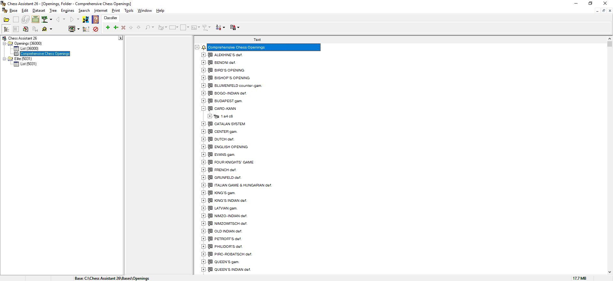
Task: Select the Openings (36000) folder
Action: (28, 43)
